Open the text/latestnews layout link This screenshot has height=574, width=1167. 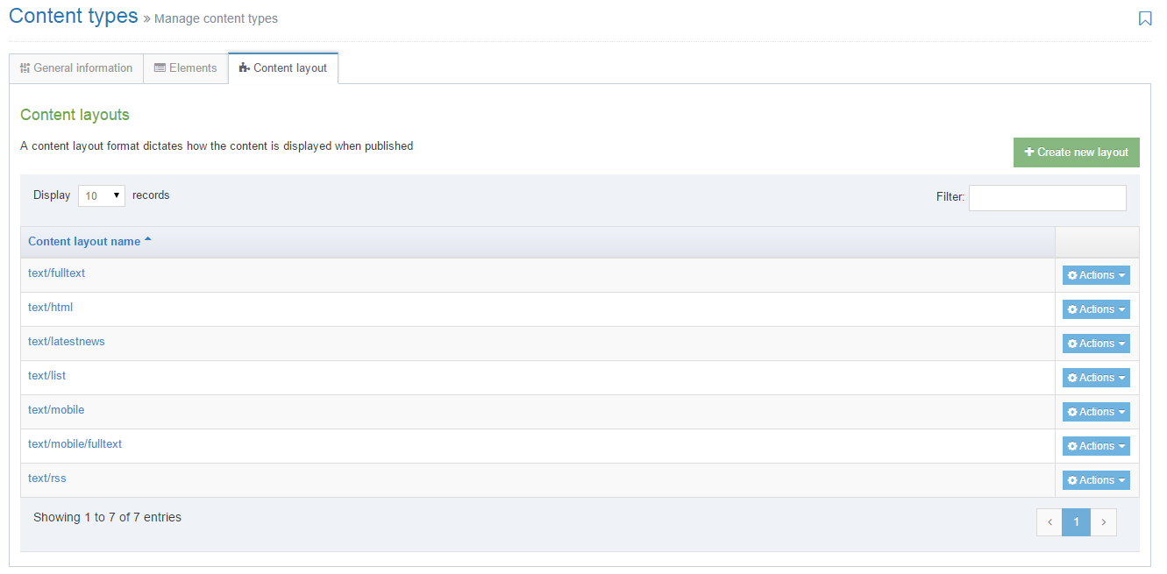[x=67, y=341]
